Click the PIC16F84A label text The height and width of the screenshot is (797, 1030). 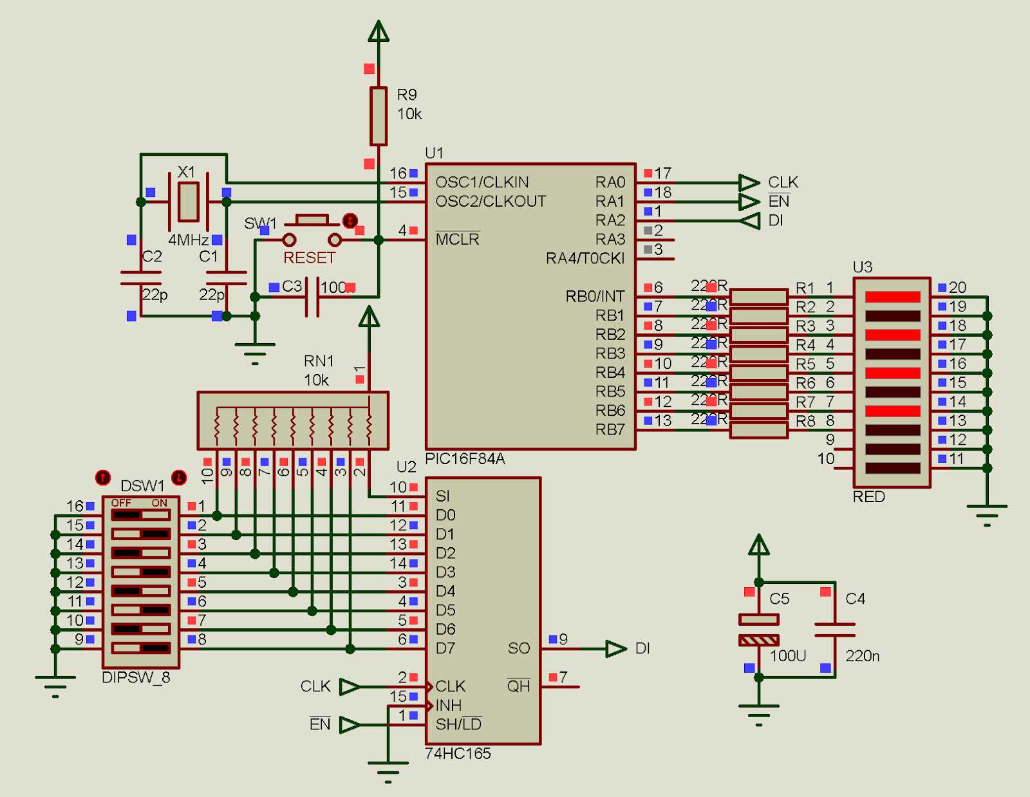pyautogui.click(x=465, y=459)
